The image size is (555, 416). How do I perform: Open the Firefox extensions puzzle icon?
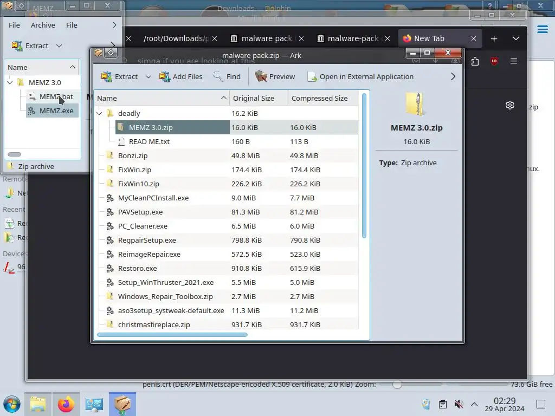click(475, 62)
